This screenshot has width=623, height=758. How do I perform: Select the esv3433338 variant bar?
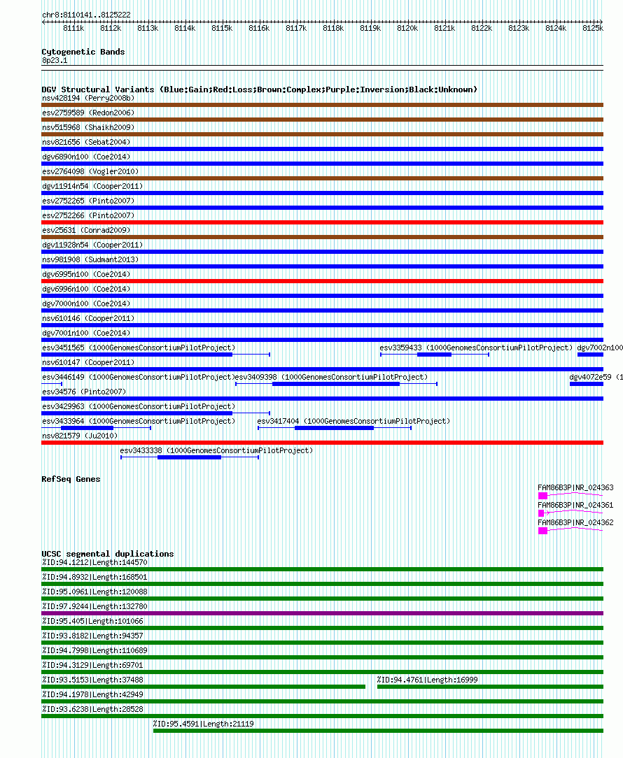tap(189, 457)
